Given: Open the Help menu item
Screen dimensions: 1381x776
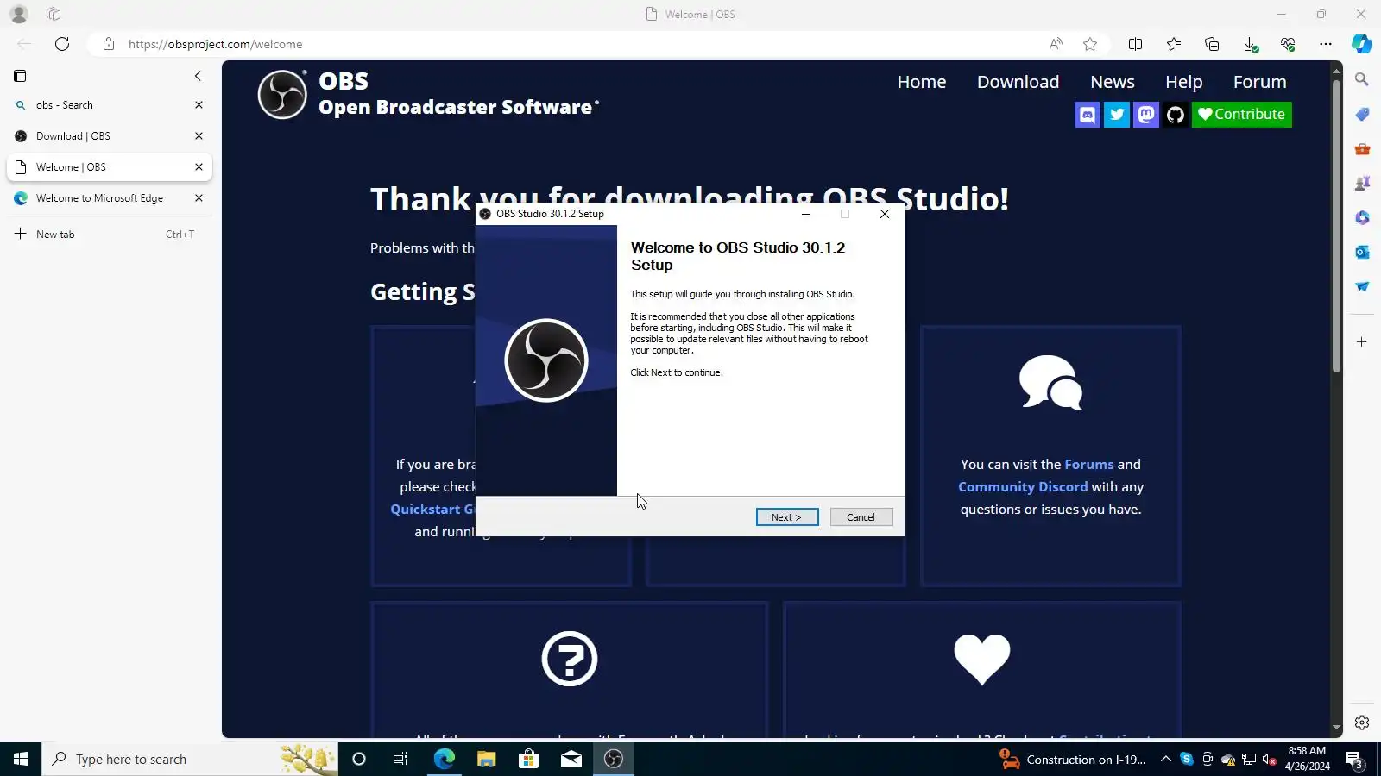Looking at the screenshot, I should point(1184,82).
